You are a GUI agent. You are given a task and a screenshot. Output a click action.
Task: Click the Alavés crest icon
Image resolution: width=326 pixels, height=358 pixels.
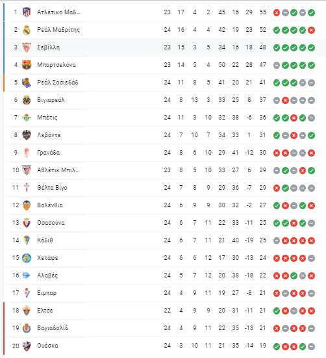point(27,275)
